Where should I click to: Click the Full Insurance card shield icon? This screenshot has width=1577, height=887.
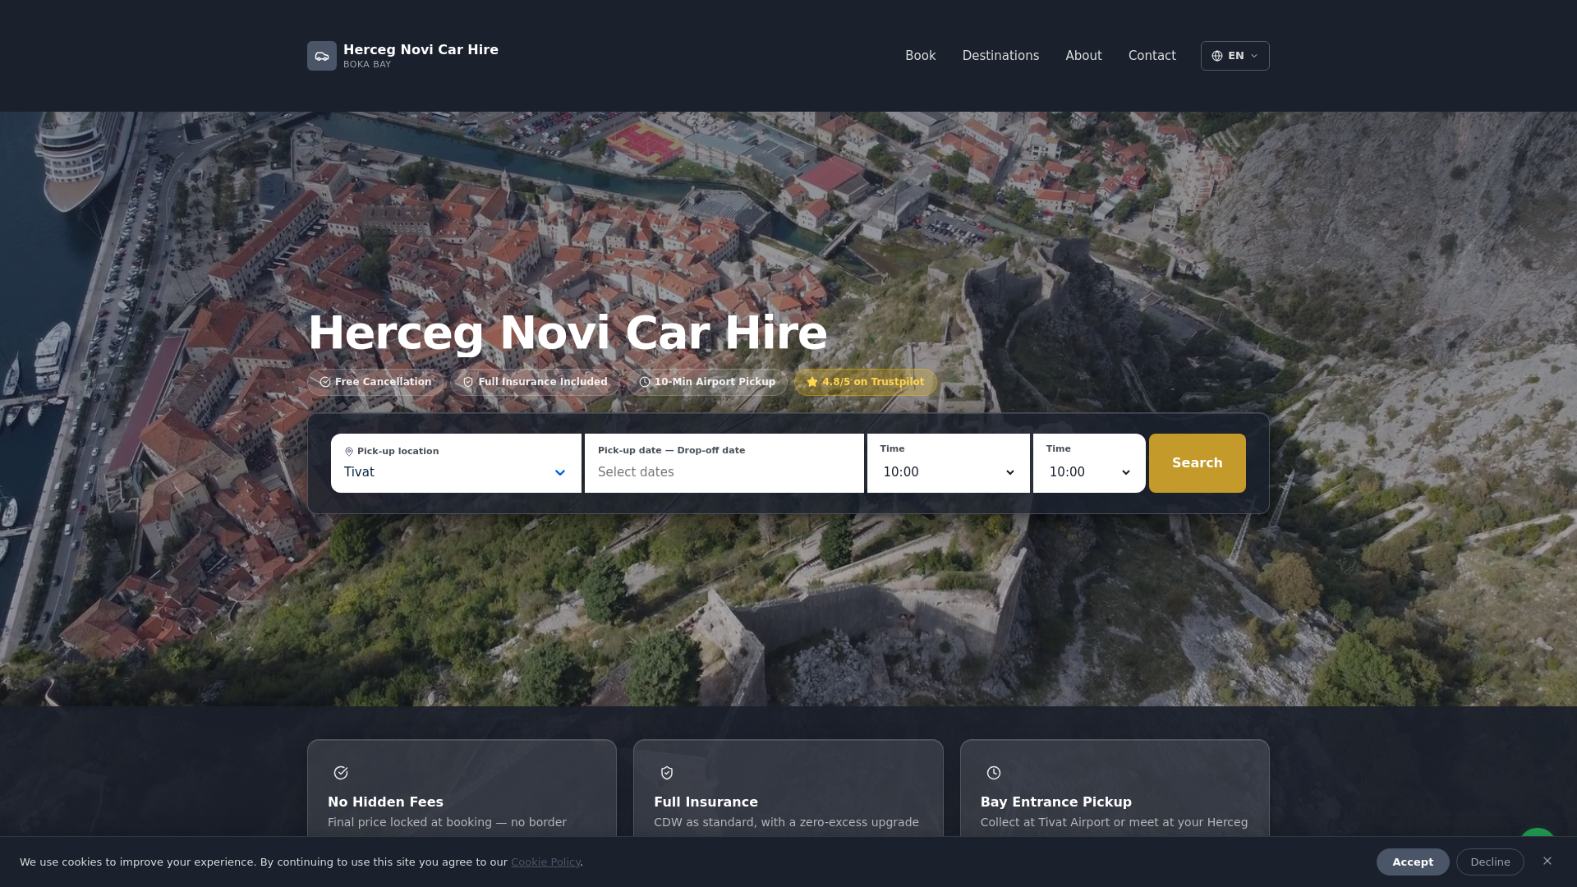[667, 773]
